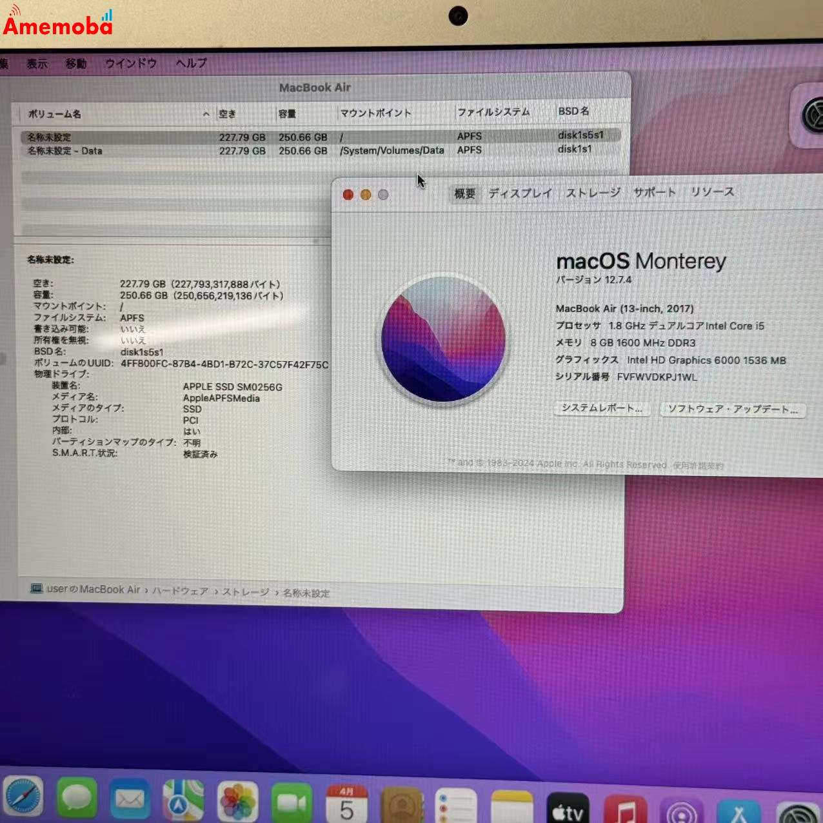Switch to the ディスプレイ tab
Viewport: 823px width, 823px height.
pyautogui.click(x=520, y=192)
